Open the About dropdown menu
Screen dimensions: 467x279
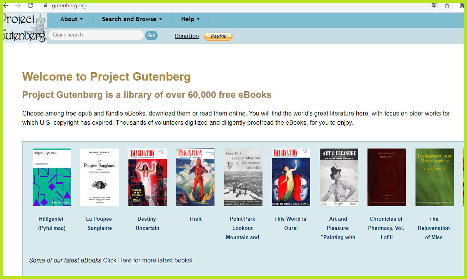[71, 19]
